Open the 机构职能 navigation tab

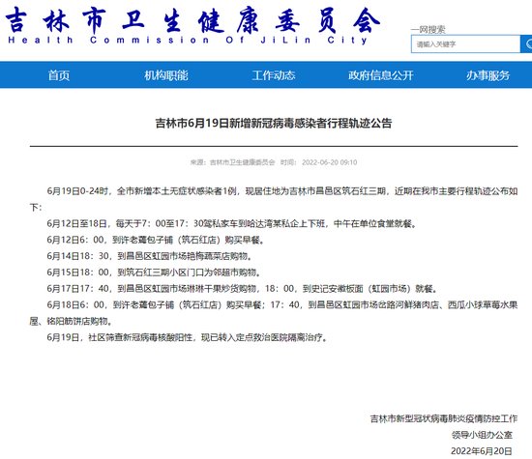point(166,75)
